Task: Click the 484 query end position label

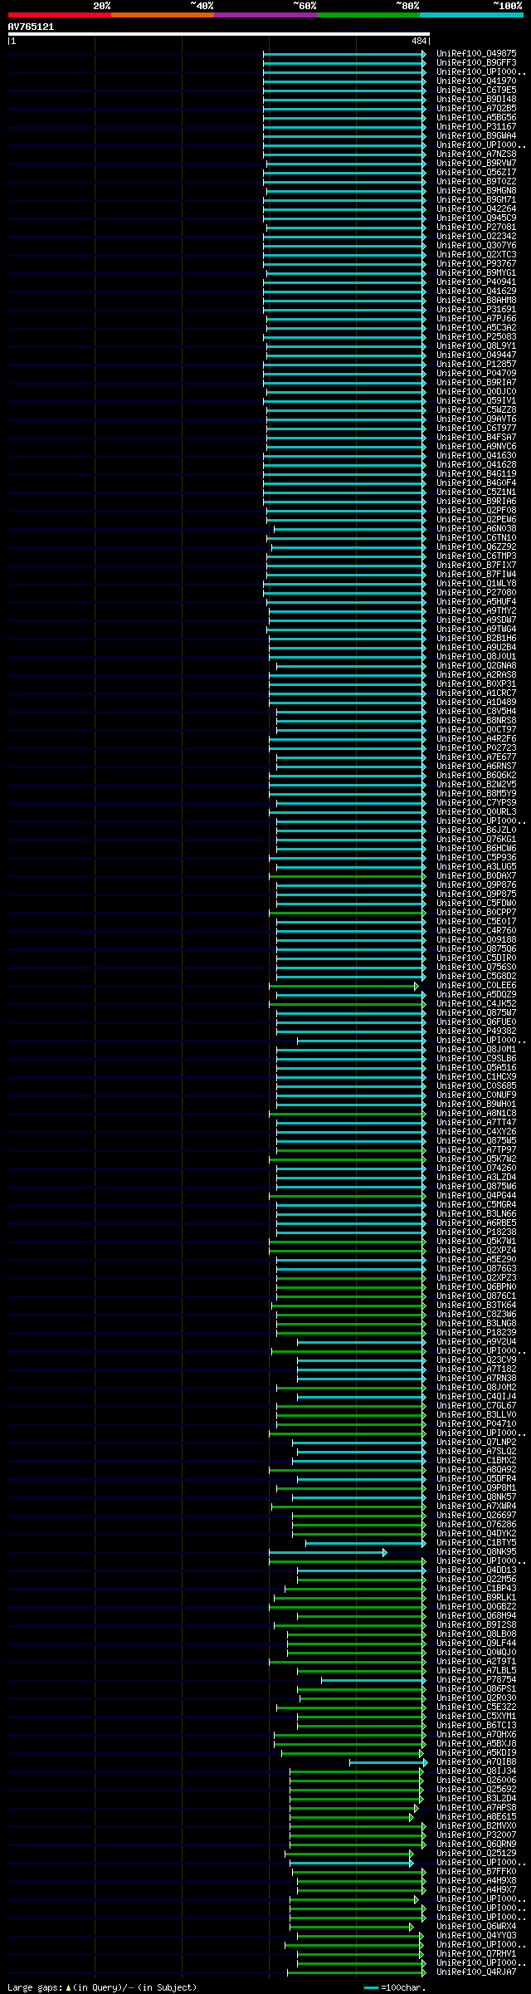Action: (419, 41)
